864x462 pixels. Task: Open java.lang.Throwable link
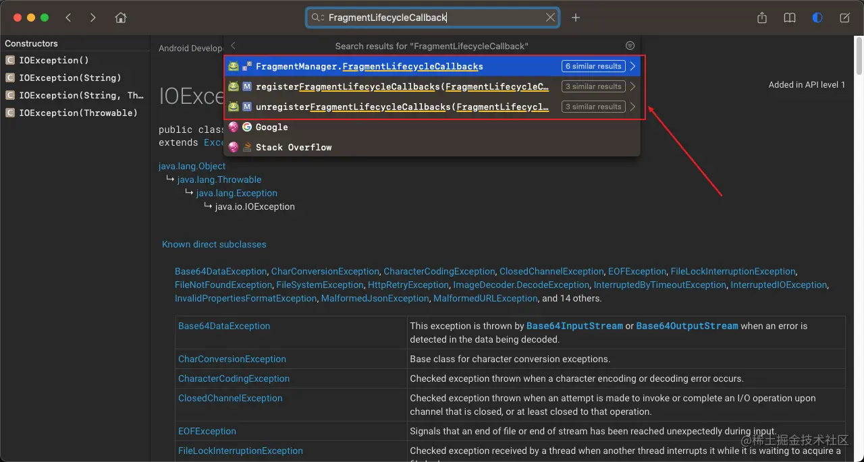pyautogui.click(x=219, y=179)
